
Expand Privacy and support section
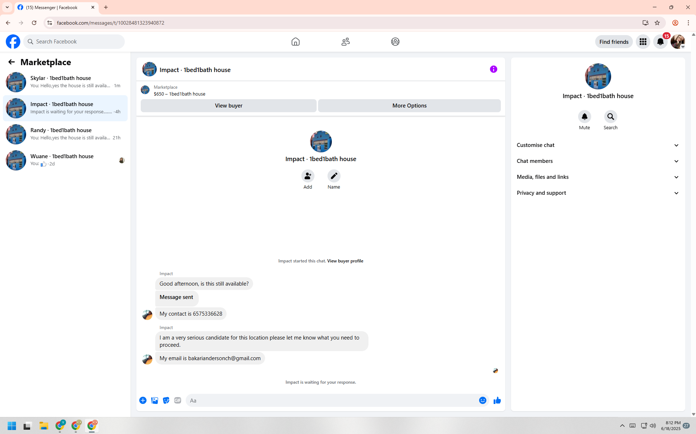pyautogui.click(x=598, y=193)
